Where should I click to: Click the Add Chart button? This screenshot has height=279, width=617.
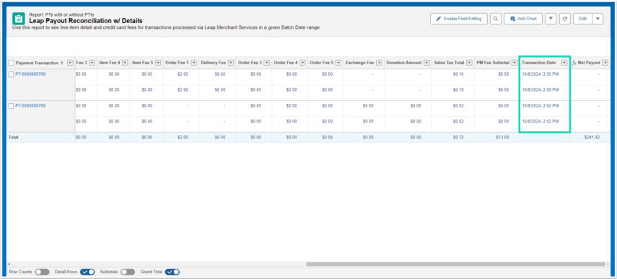tap(523, 19)
